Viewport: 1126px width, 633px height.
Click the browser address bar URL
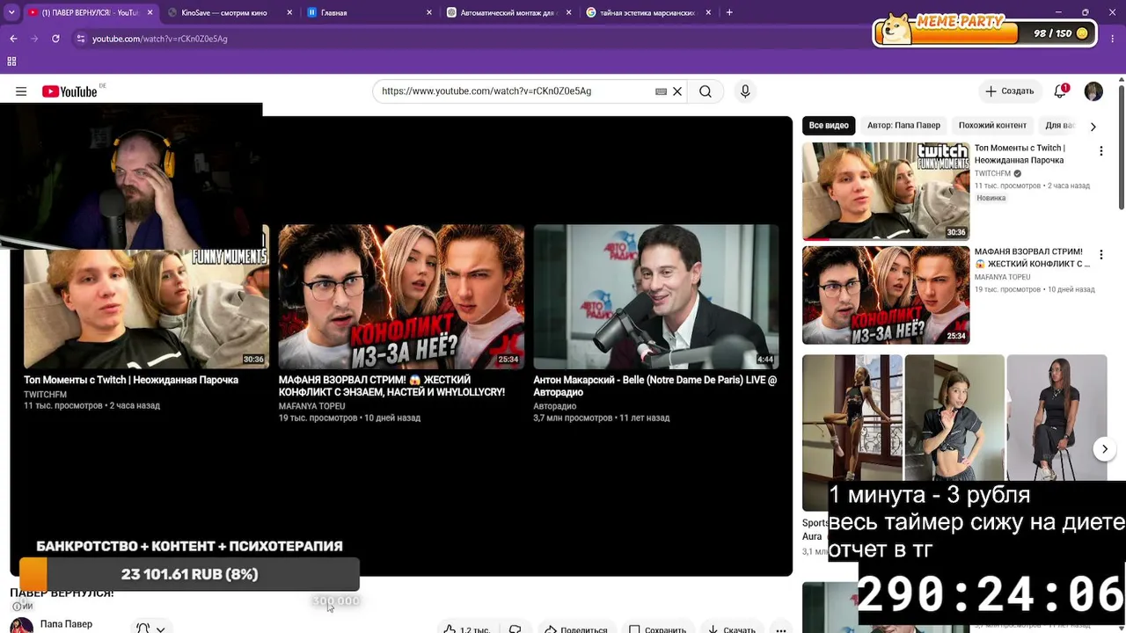[x=160, y=39]
